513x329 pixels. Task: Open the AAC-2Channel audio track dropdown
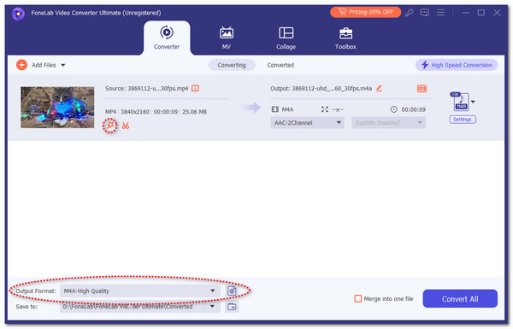tap(307, 123)
